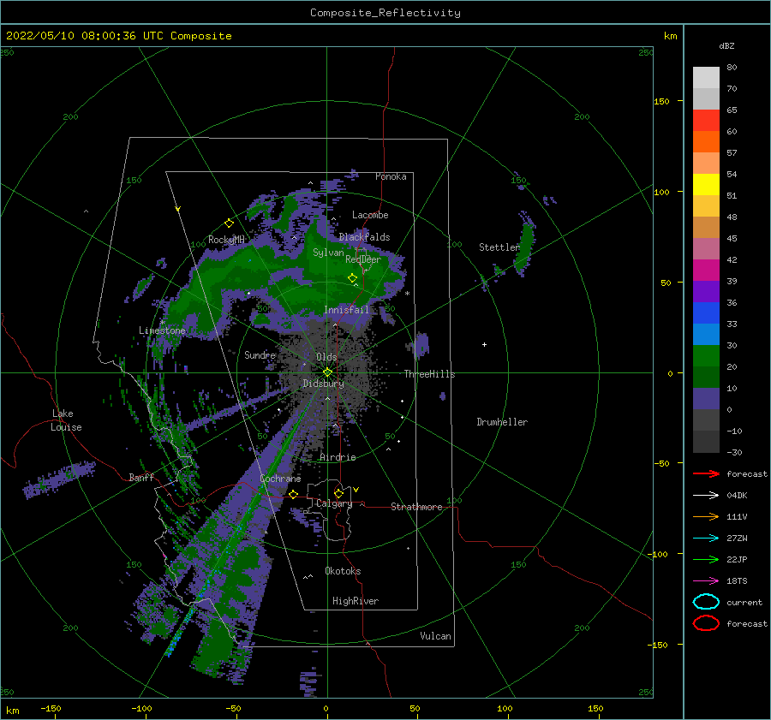The image size is (771, 720).
Task: Click the Ponoka town label
Action: pos(391,176)
